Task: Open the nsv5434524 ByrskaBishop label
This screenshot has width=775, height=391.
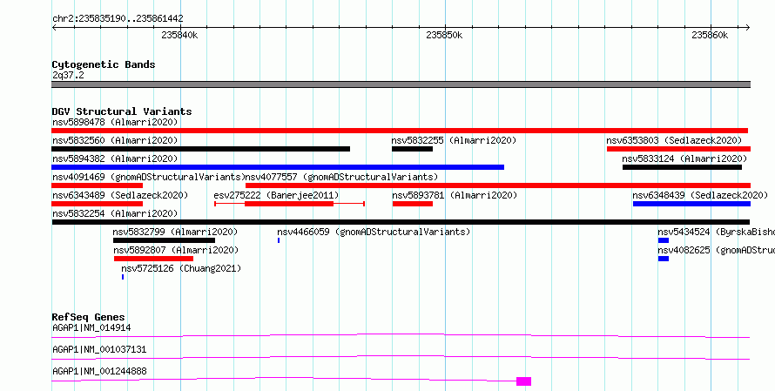Action: click(716, 232)
